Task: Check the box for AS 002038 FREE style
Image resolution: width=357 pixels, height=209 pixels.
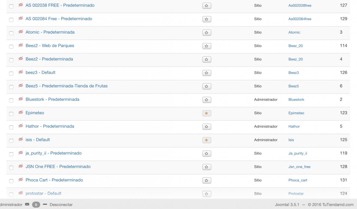Action: [x=11, y=6]
